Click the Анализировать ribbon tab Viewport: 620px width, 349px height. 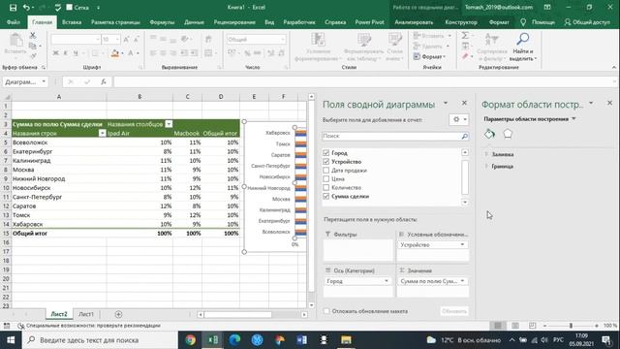click(414, 22)
